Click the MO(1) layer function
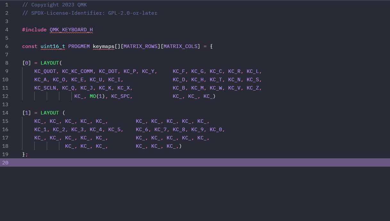The width and height of the screenshot is (390, 221). pos(97,96)
